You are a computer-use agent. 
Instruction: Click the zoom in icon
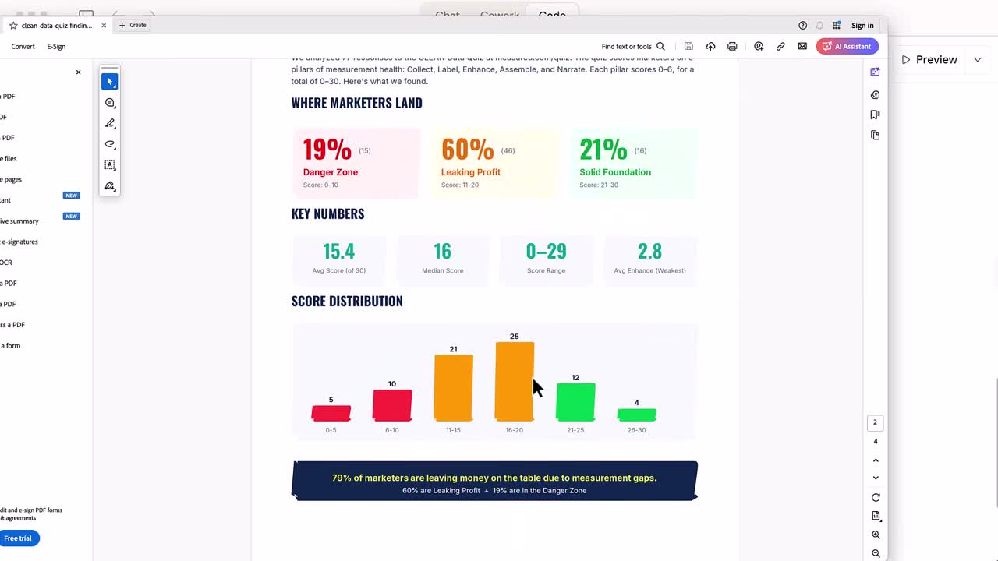click(876, 535)
